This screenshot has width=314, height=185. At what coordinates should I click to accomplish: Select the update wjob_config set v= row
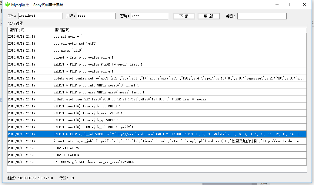click(x=157, y=78)
